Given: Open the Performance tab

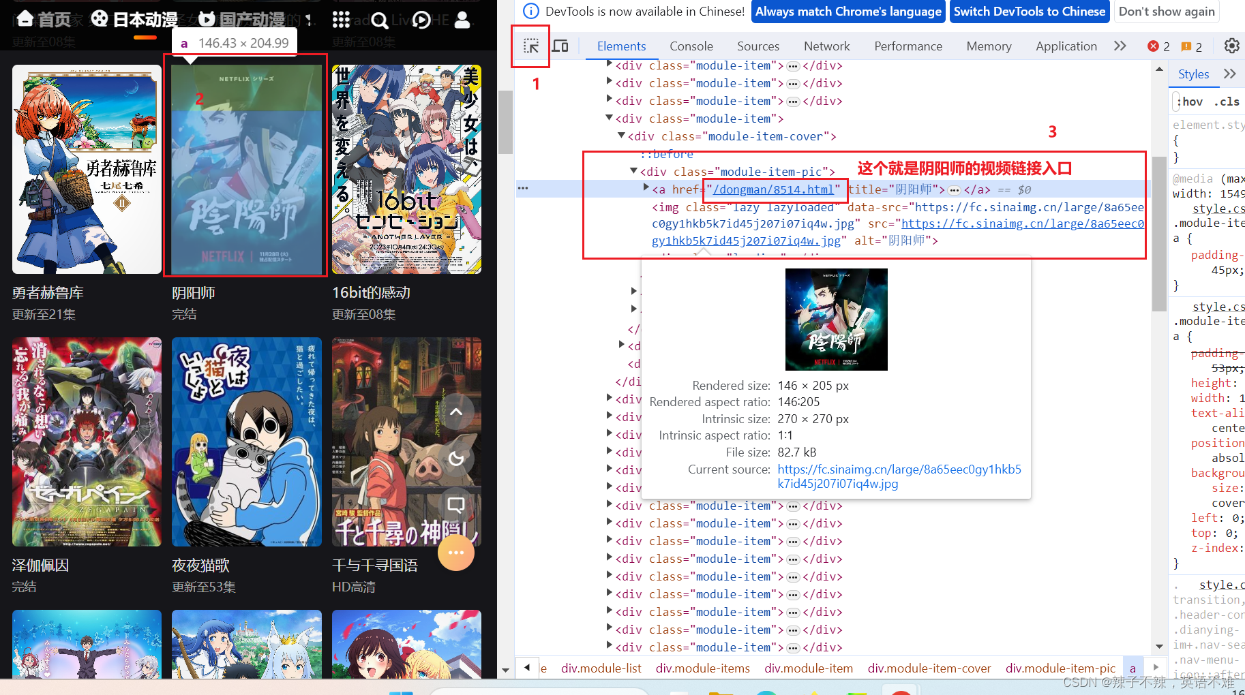Looking at the screenshot, I should 908,46.
